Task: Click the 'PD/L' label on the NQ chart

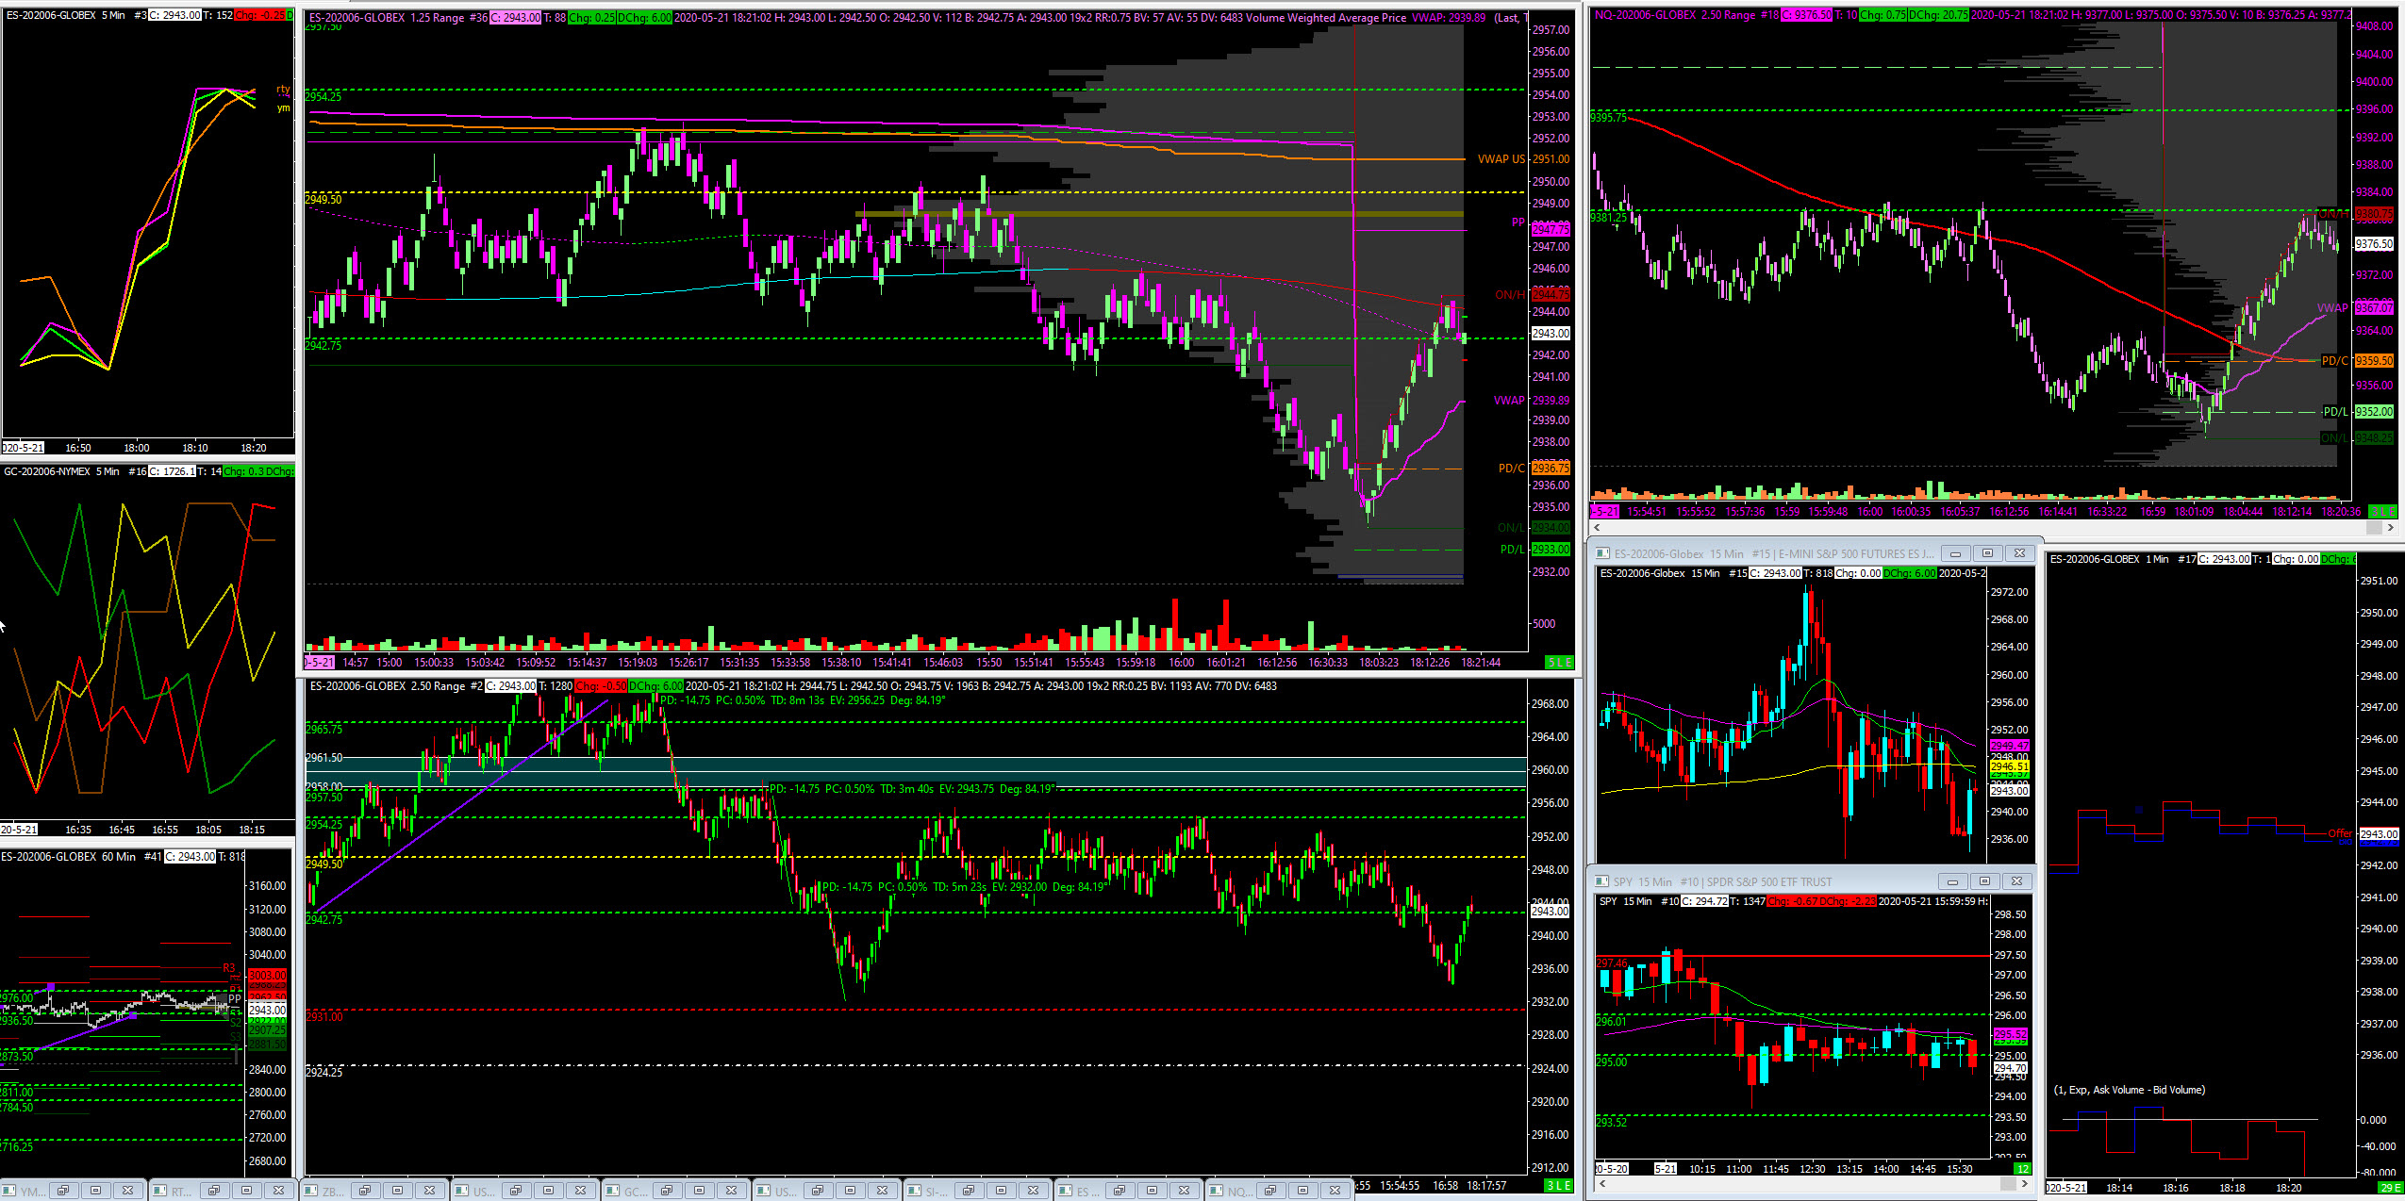Action: click(x=2335, y=412)
